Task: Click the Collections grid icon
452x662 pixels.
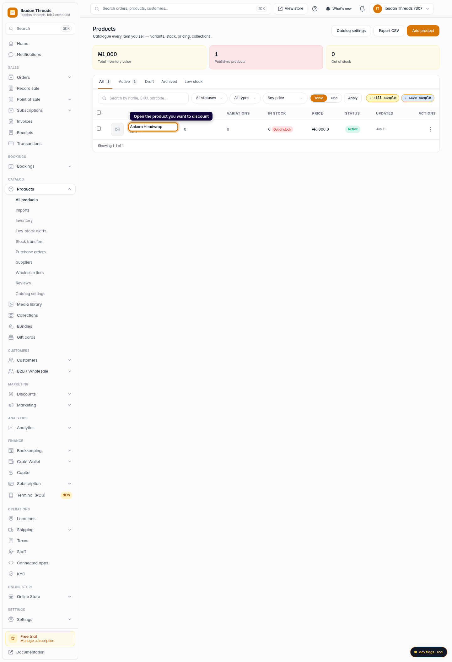Action: coord(11,315)
